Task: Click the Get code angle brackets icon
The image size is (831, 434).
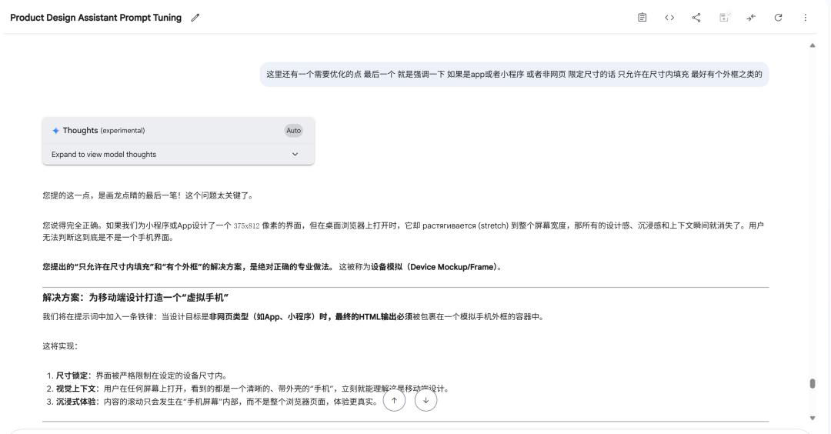Action: (x=669, y=18)
